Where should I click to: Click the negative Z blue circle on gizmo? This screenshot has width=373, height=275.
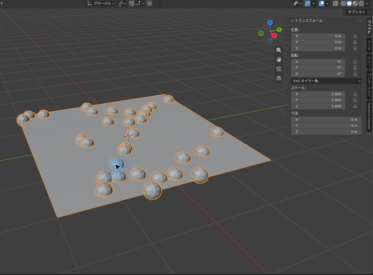(x=270, y=40)
